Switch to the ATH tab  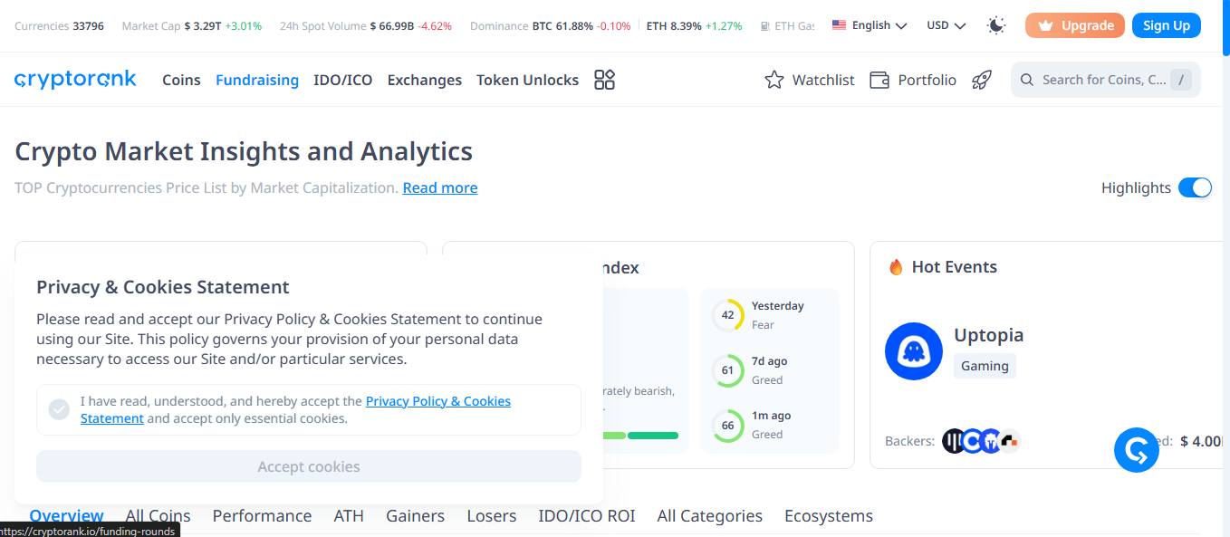pos(349,516)
